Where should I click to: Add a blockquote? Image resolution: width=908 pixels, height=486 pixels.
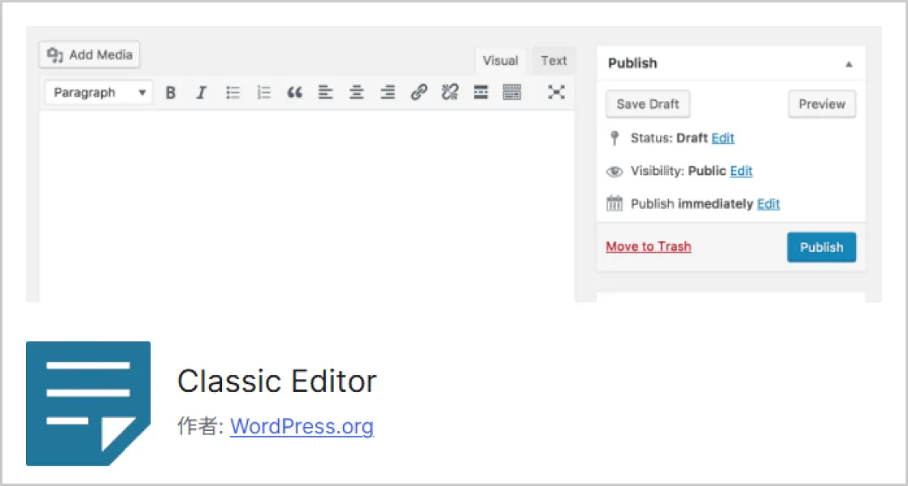point(294,92)
